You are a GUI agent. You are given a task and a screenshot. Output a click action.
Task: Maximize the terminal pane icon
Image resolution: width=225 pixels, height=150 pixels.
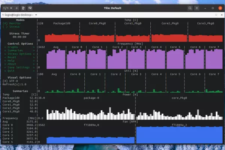pos(216,15)
